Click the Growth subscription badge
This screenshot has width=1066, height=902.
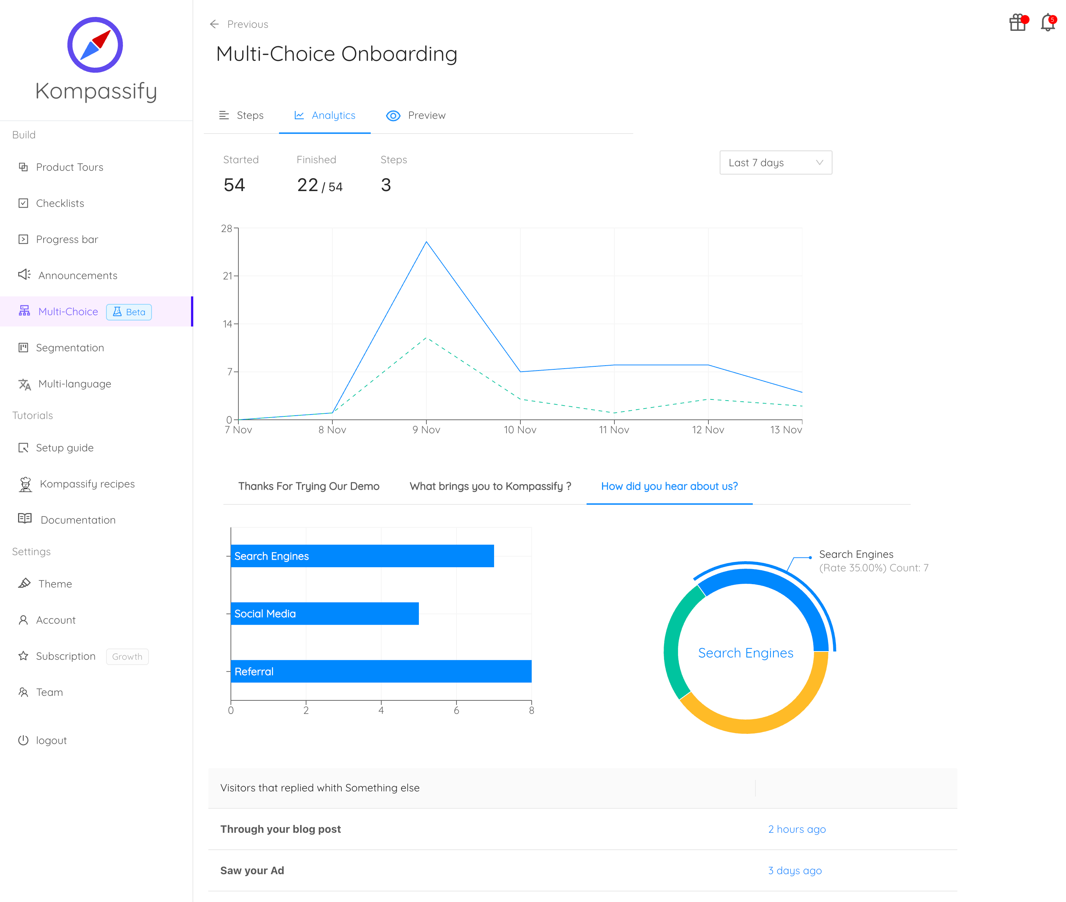tap(127, 656)
